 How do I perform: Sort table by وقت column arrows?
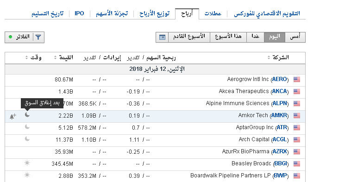(26, 58)
